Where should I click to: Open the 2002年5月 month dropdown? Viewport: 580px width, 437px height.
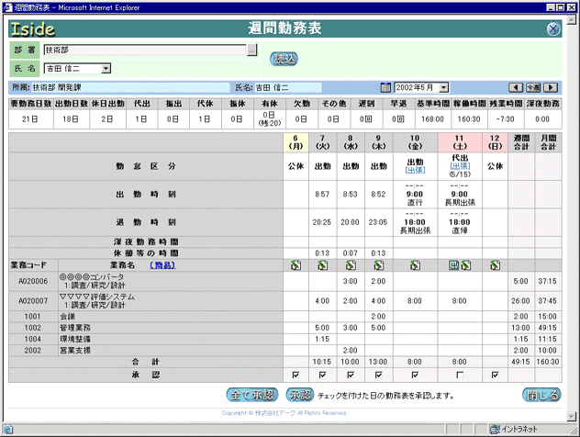click(x=421, y=88)
